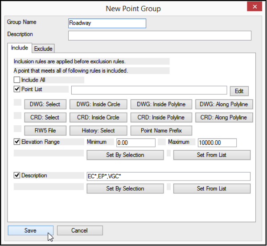Disable the Description filter checkbox
Image resolution: width=267 pixels, height=246 pixels.
17,175
